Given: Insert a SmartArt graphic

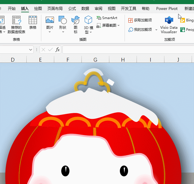Looking at the screenshot, I should (107, 18).
